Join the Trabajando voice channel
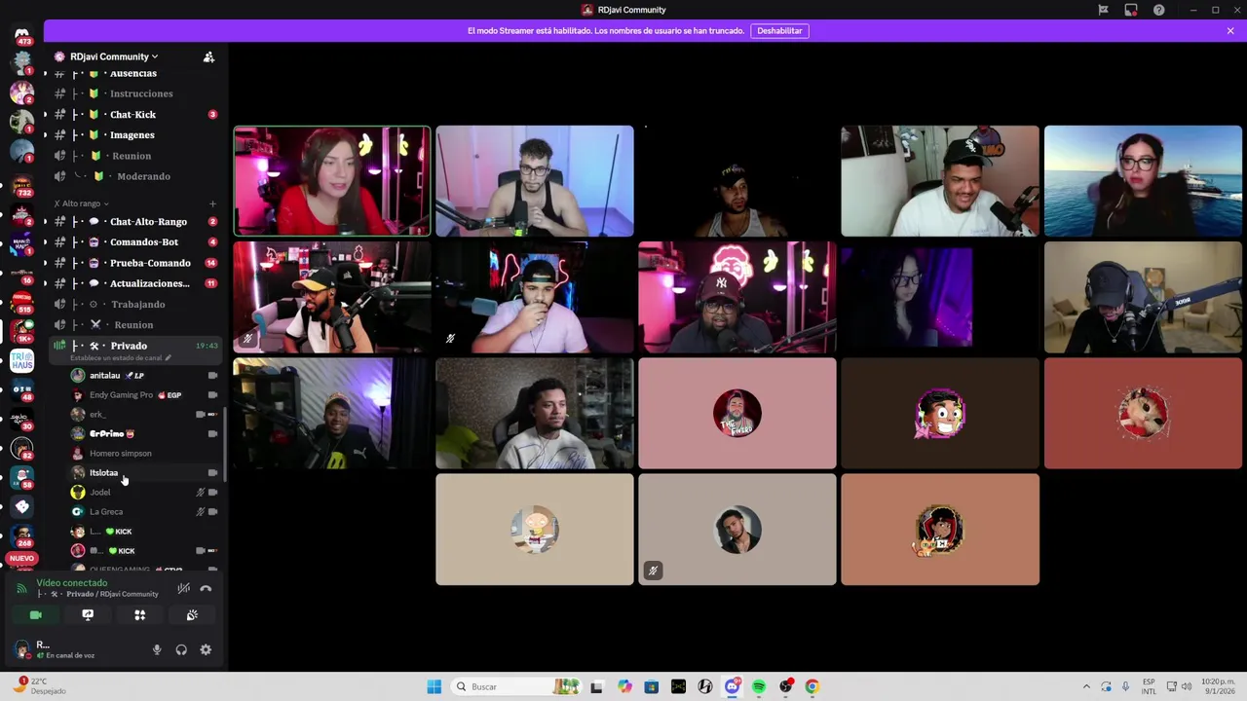1247x701 pixels. (137, 304)
